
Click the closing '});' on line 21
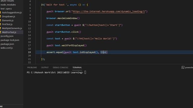pos(43,59)
